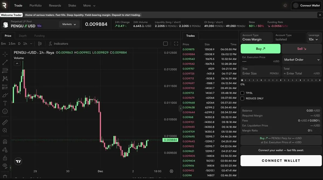Set the 5m timeframe
Image resolution: width=323 pixels, height=180 pixels.
point(3,44)
